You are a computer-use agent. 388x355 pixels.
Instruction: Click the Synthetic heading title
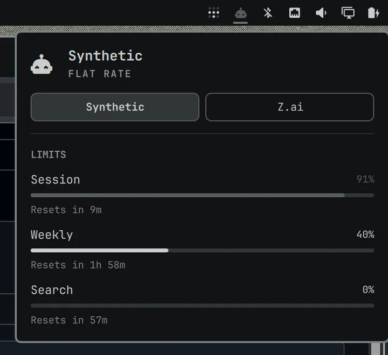106,56
